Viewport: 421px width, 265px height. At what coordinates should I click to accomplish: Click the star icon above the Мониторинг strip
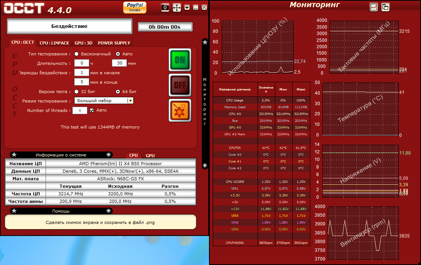205,42
